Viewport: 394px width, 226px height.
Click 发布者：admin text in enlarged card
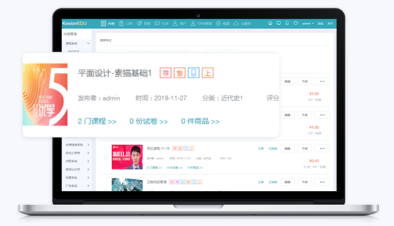click(99, 98)
